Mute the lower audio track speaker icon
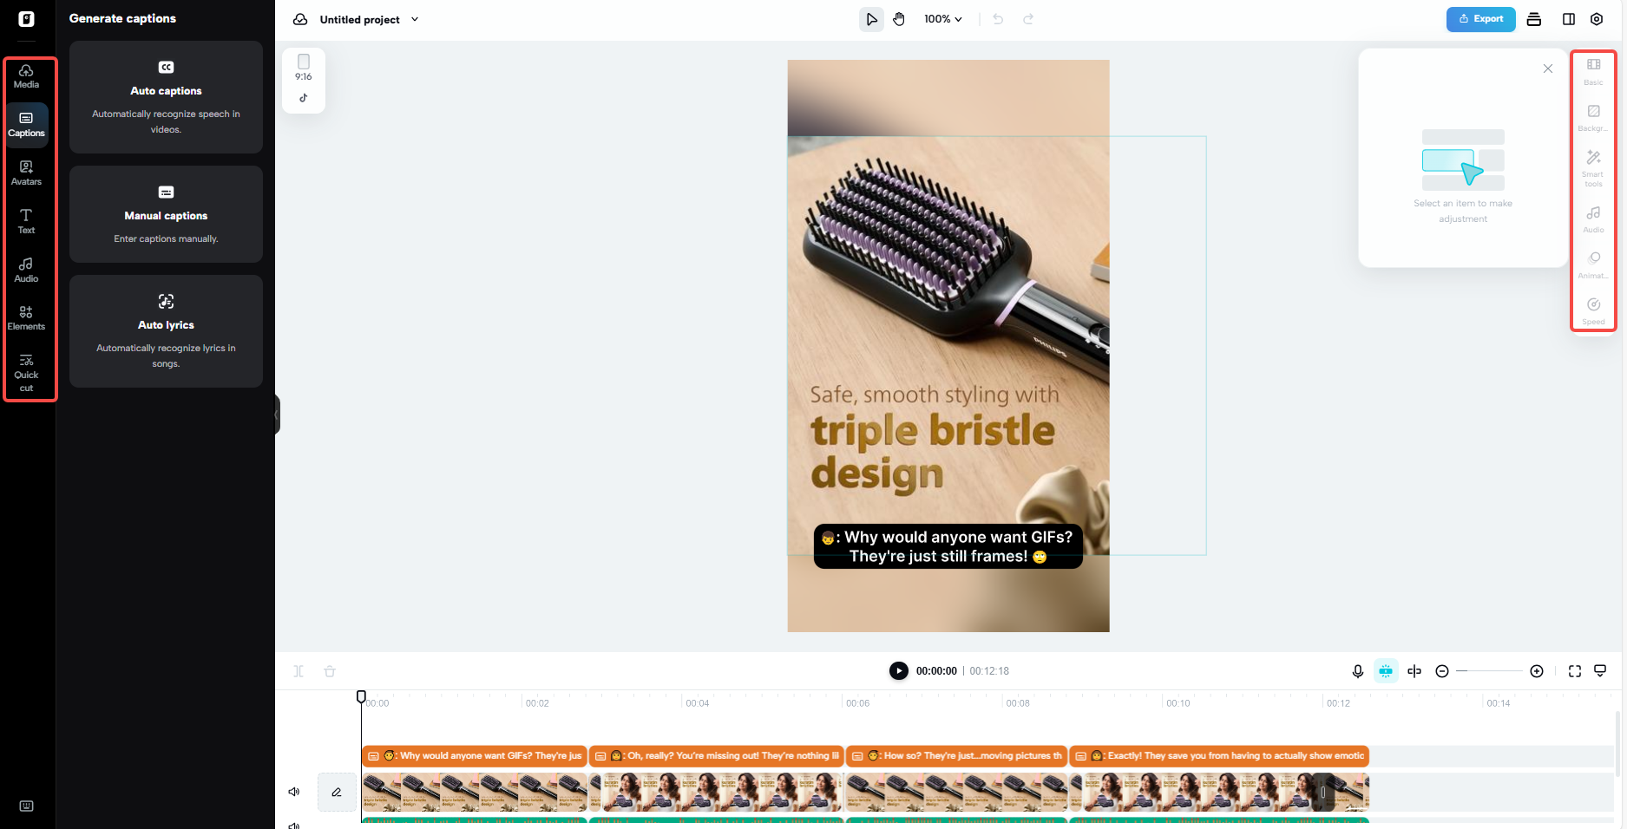1627x829 pixels. tap(294, 825)
